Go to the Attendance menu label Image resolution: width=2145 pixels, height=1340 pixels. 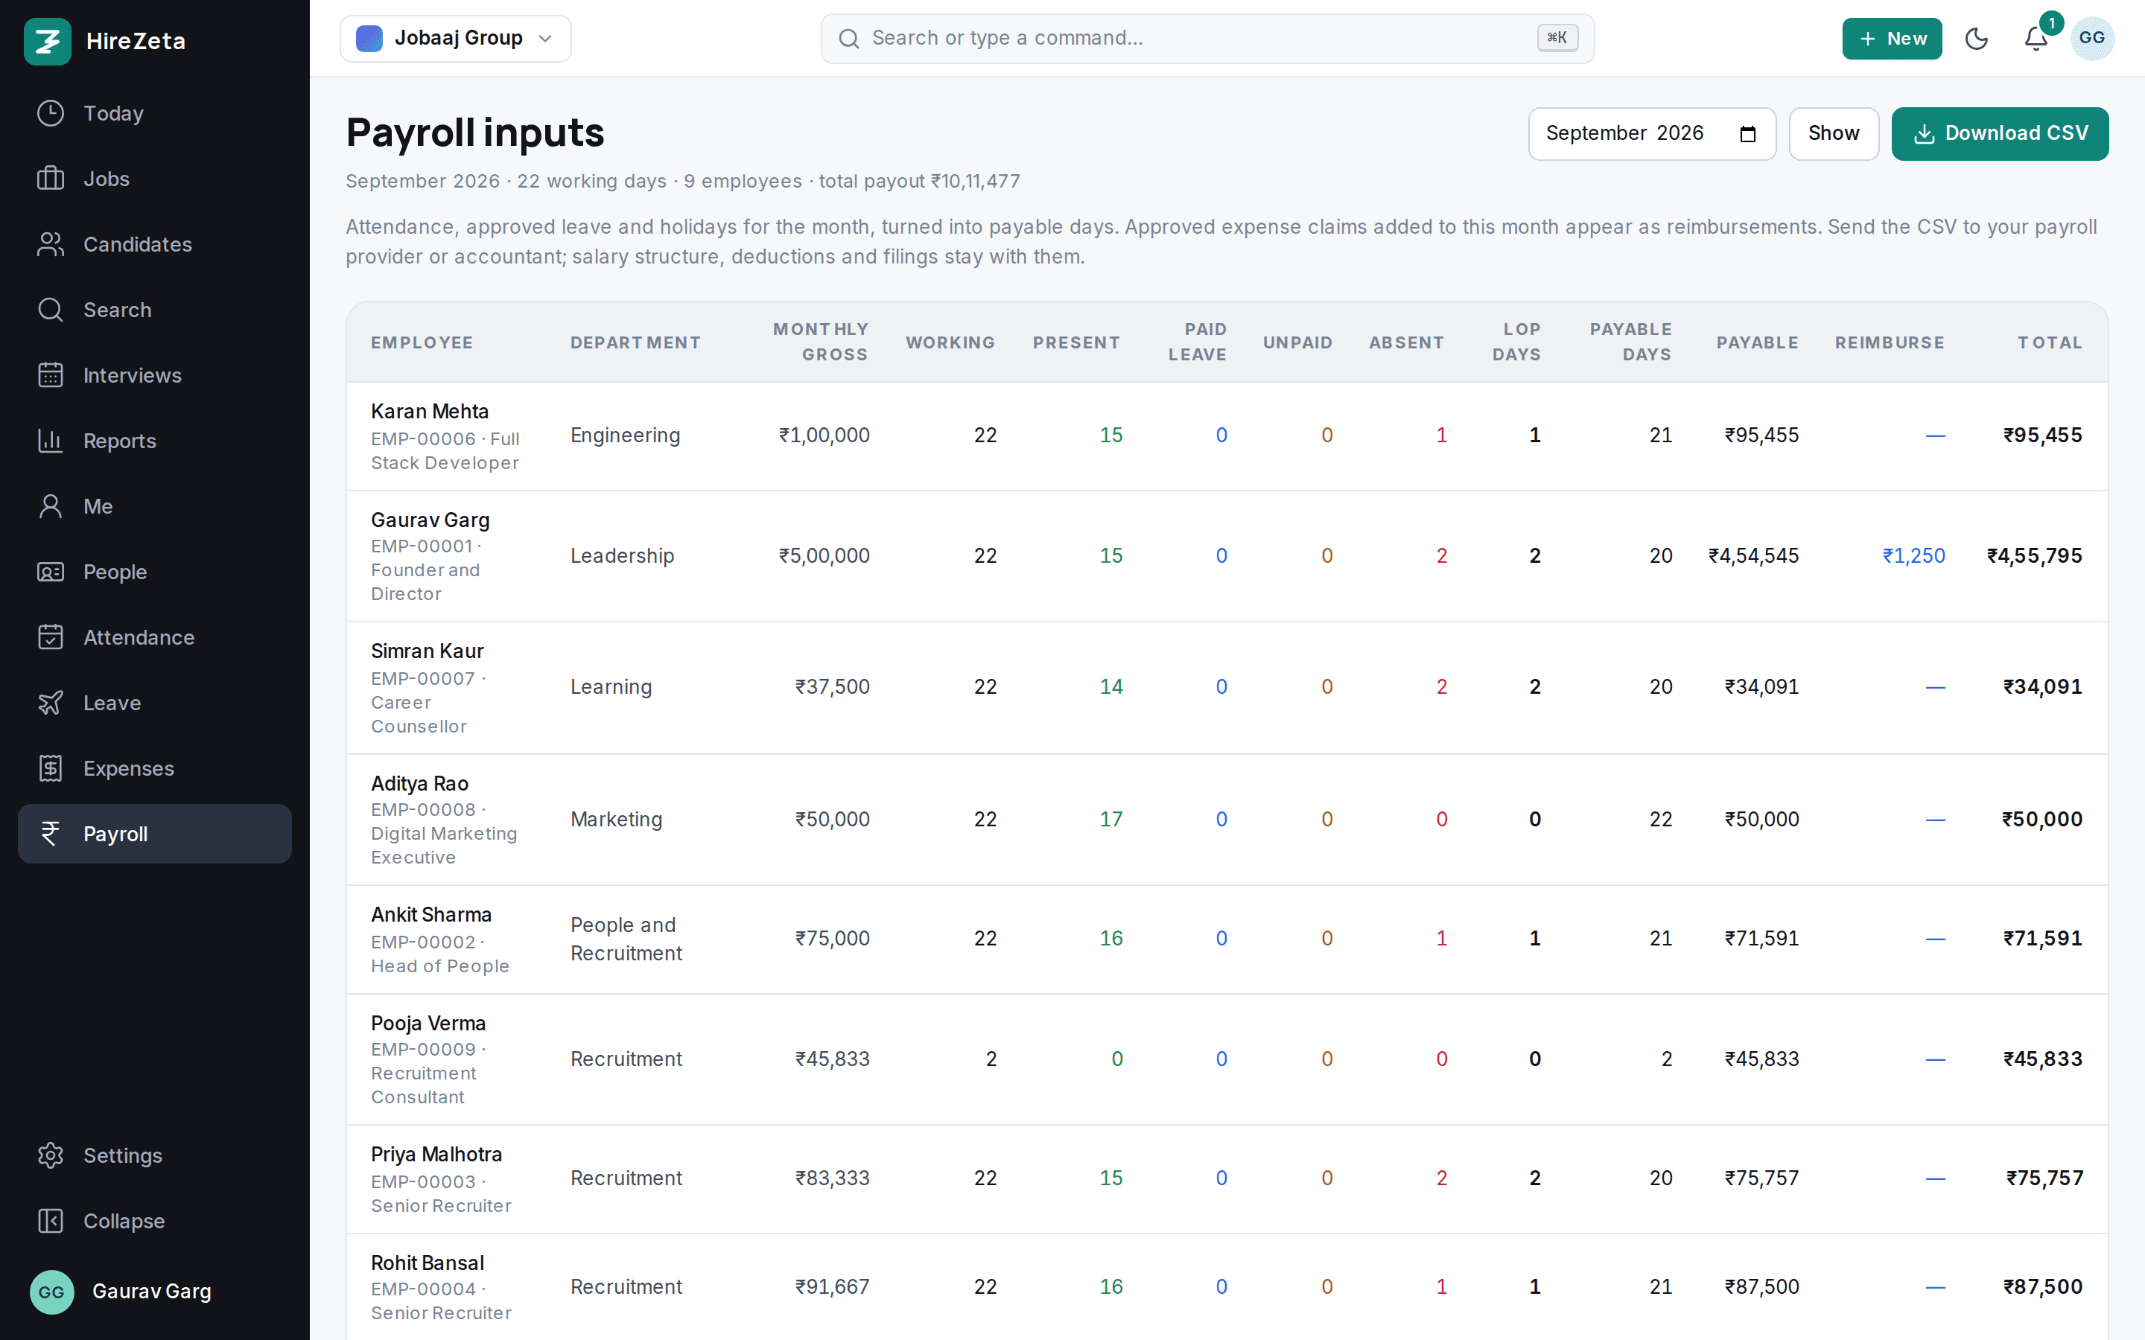[139, 637]
